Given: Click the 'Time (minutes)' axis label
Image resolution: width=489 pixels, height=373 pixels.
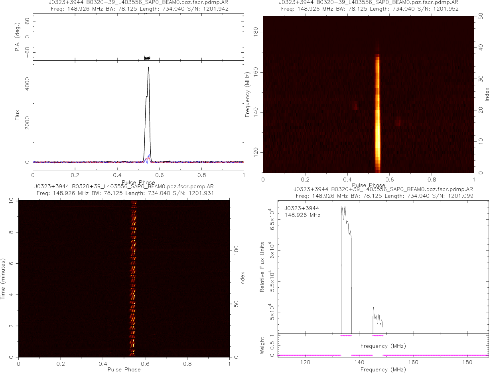Looking at the screenshot, I should [x=3, y=279].
